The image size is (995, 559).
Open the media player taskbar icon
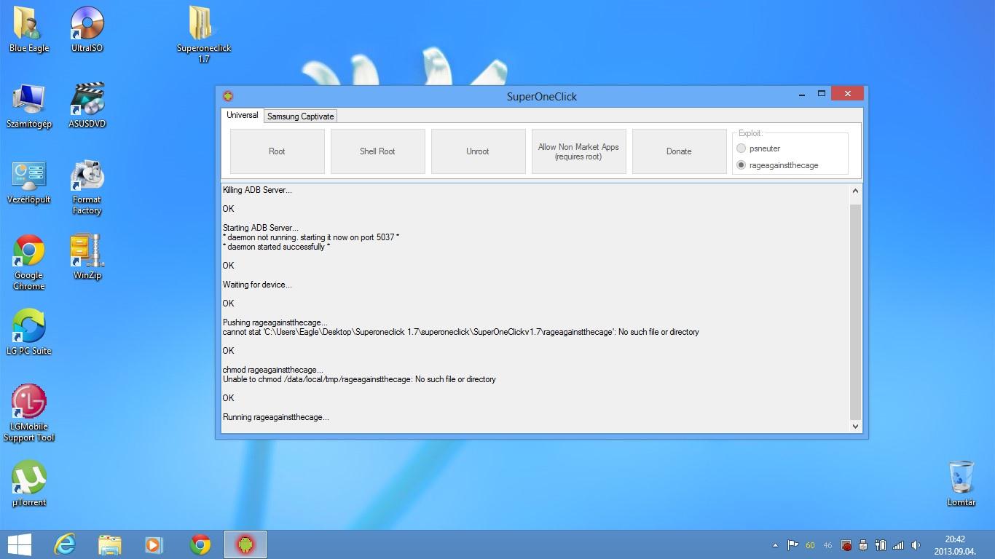coord(154,544)
